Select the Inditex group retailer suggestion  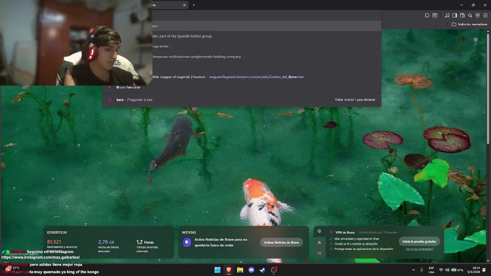coord(267,36)
